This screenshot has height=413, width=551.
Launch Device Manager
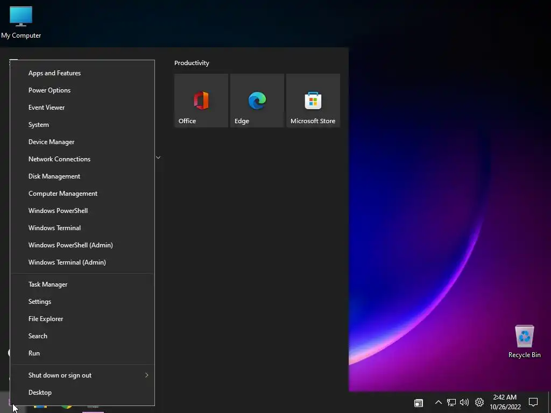[x=82, y=142]
